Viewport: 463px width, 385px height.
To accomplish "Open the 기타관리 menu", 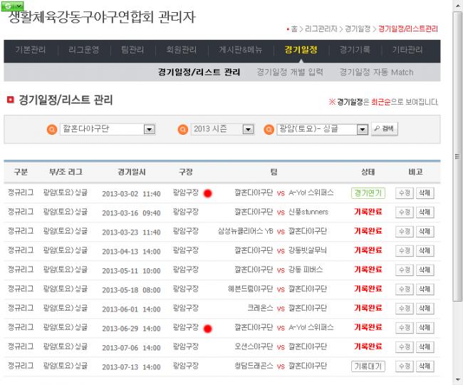I will click(x=407, y=50).
